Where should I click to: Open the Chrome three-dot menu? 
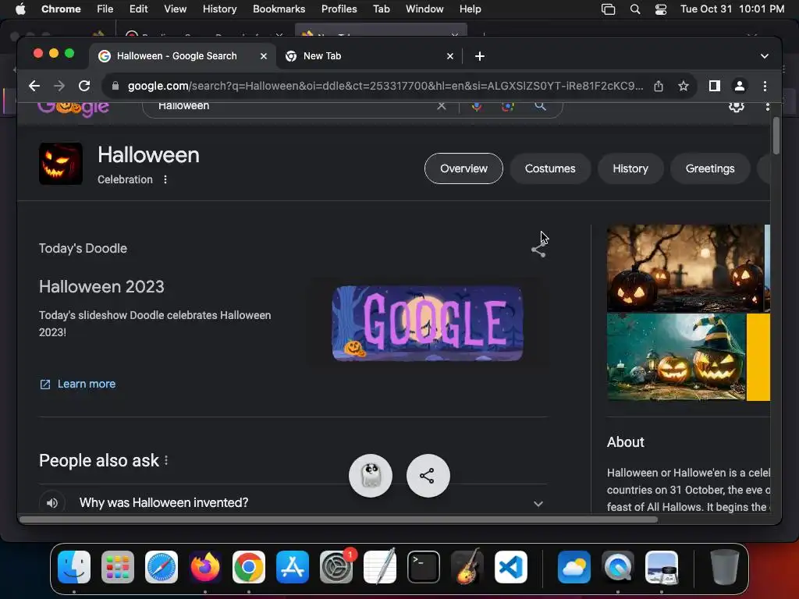pos(765,86)
